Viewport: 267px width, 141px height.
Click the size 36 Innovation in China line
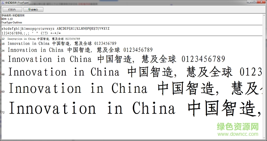[117, 59]
